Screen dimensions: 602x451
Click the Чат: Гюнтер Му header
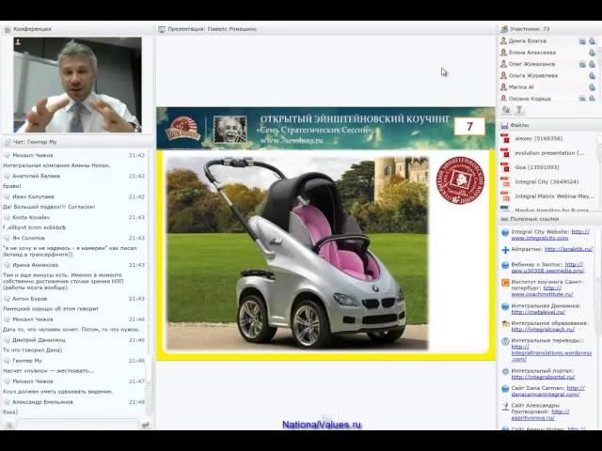pos(35,142)
